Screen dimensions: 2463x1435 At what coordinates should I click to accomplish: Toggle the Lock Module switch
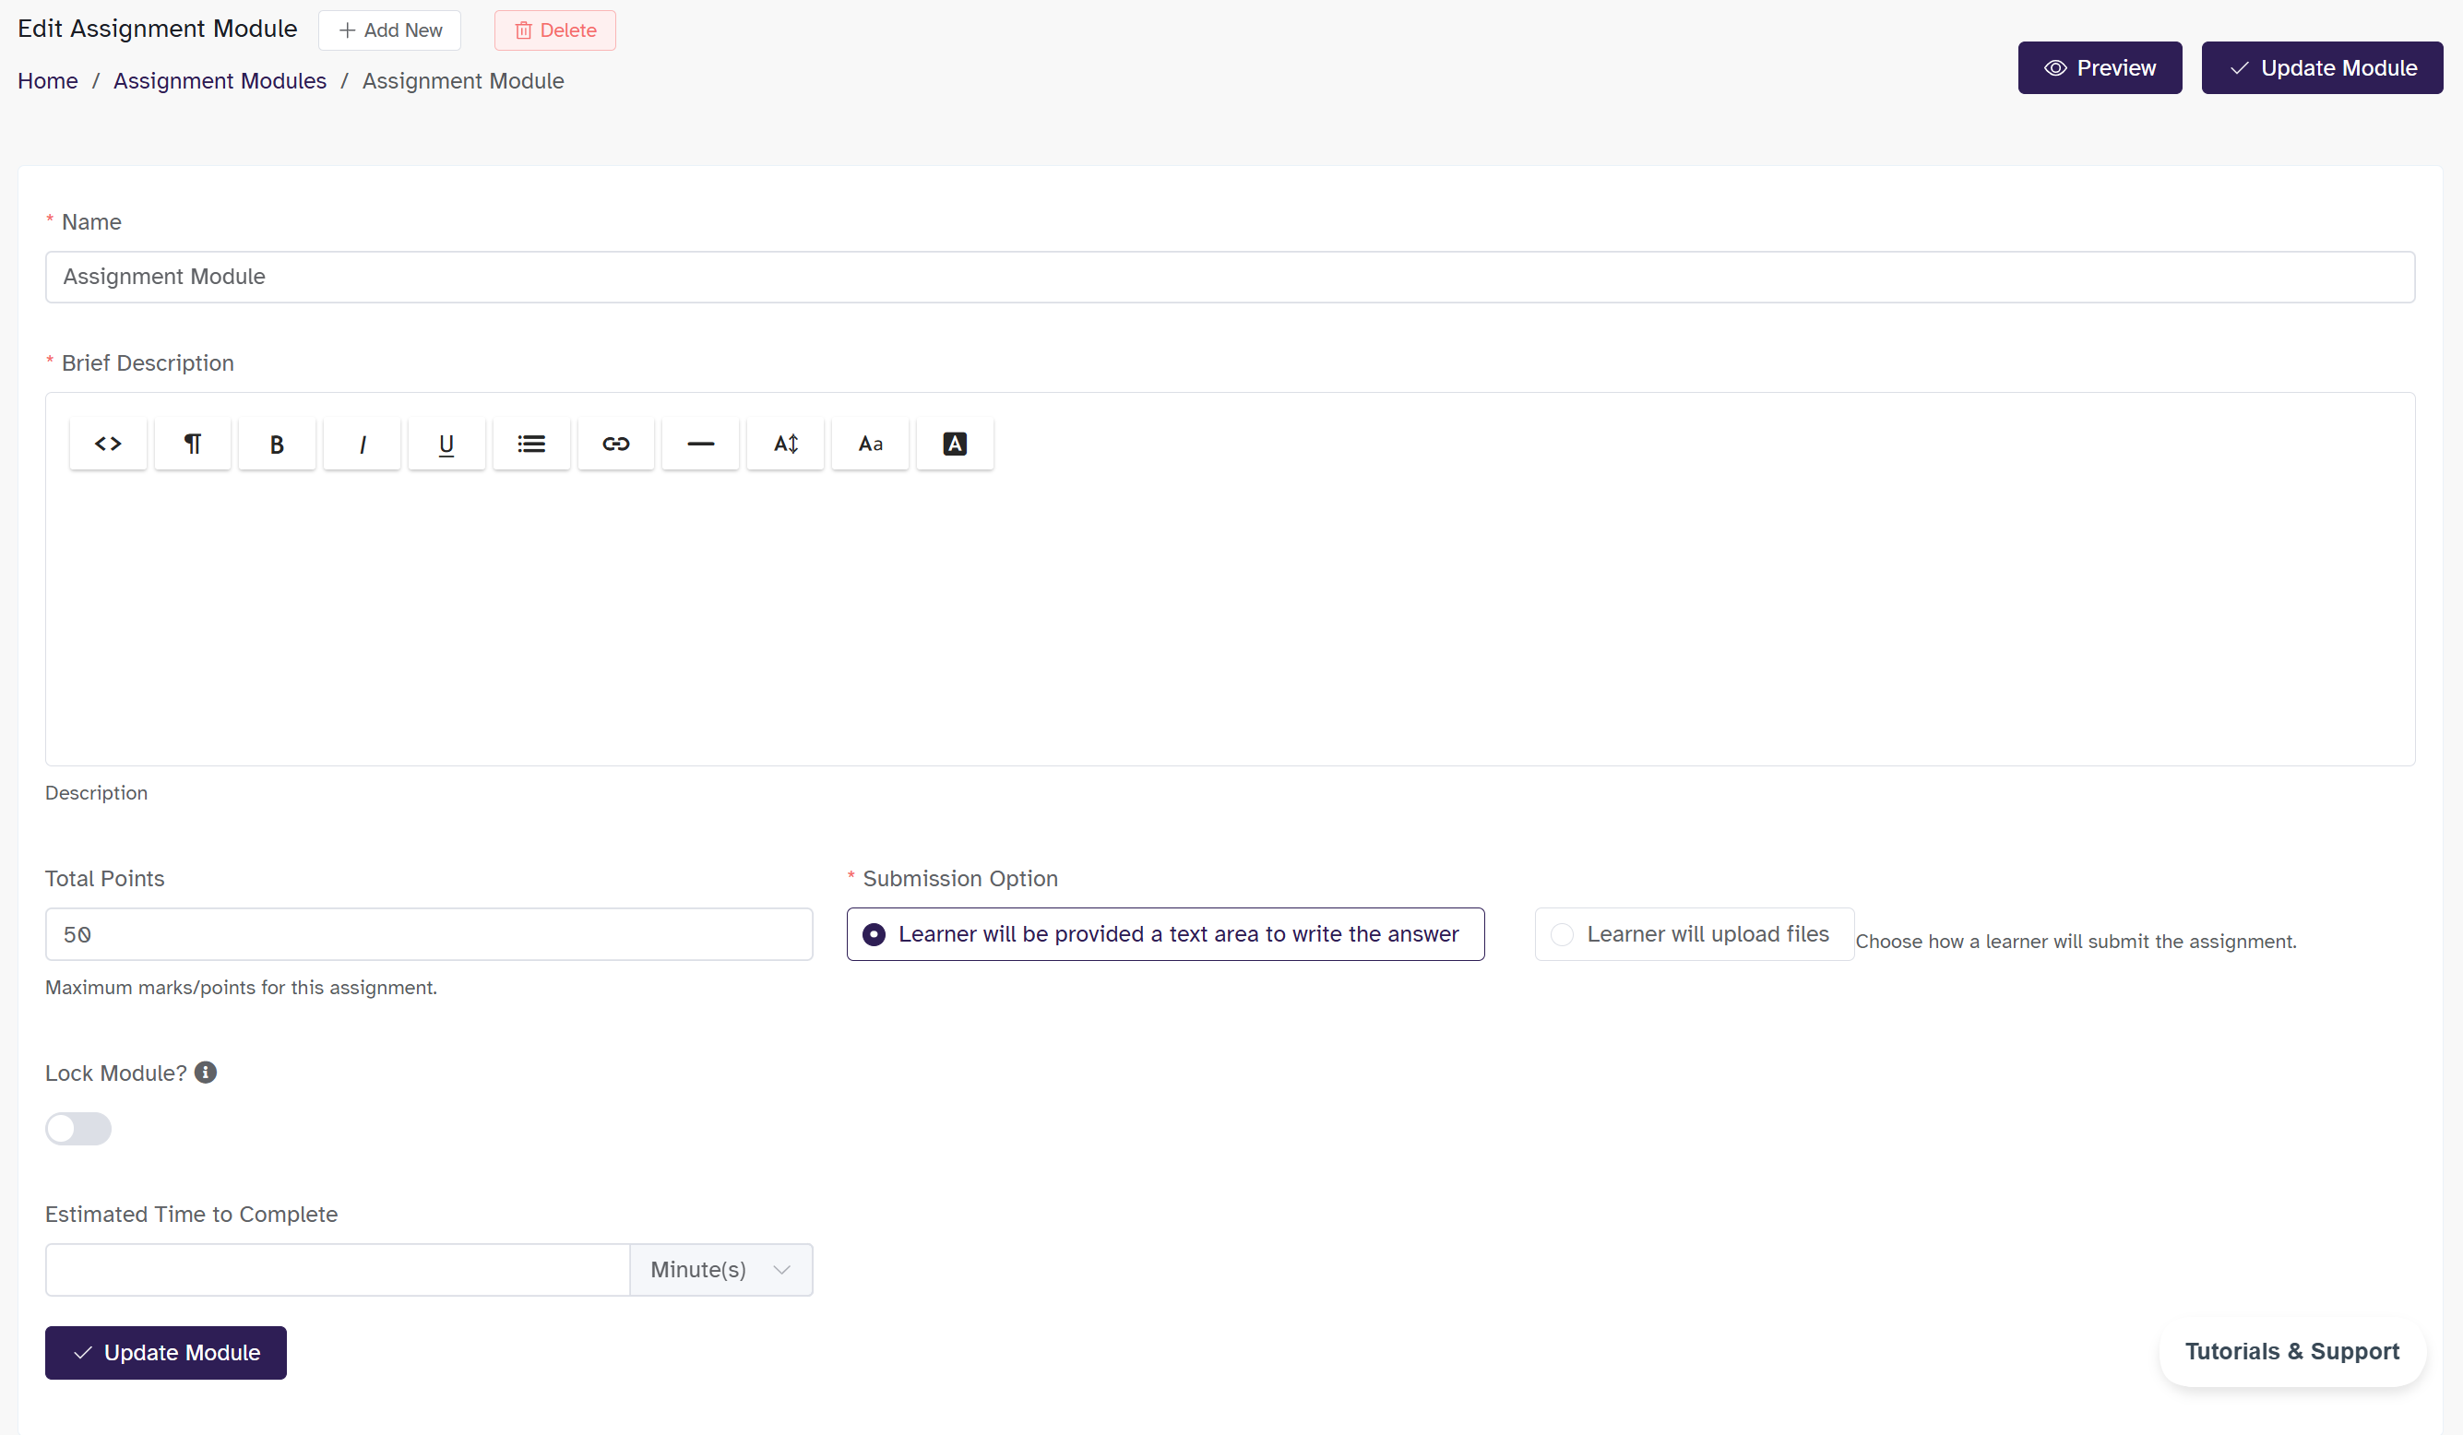pyautogui.click(x=78, y=1129)
